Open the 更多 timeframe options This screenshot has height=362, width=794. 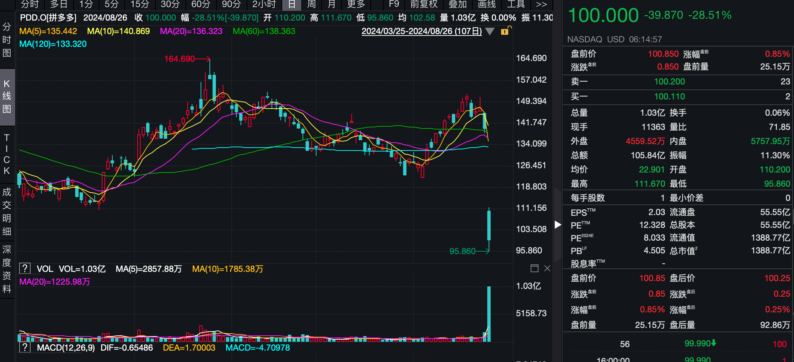pos(356,4)
